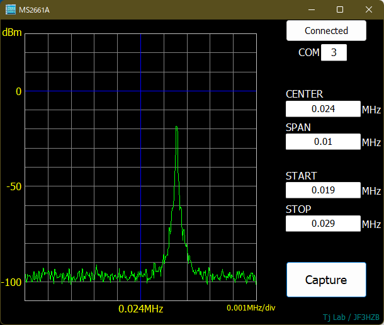Click the MS2661A app icon in title bar
Screen dimensions: 384x325
[11, 9]
